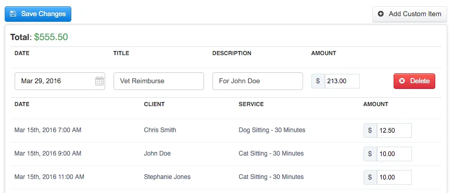Screen dimensions: 454x193
Task: Save Changes to the invoice
Action: tap(38, 14)
